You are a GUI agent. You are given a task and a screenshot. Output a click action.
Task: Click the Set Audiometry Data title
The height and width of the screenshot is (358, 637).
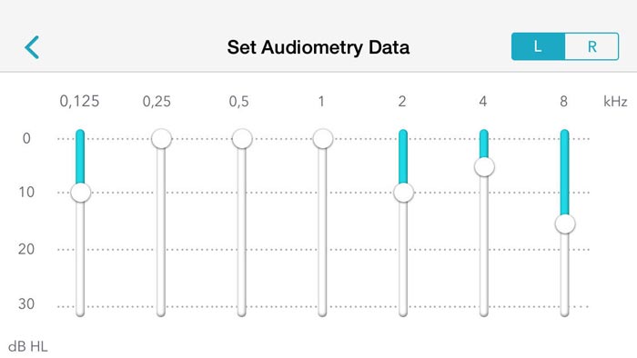[318, 47]
